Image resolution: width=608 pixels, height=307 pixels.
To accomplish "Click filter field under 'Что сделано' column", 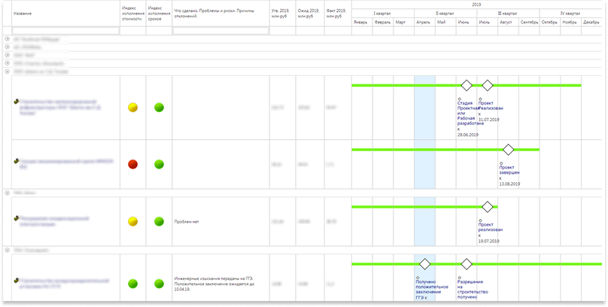I will pos(220,31).
